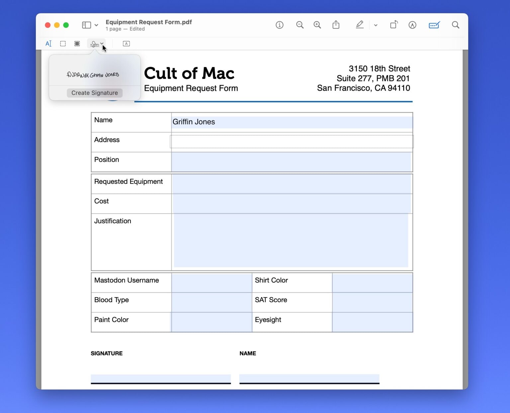510x413 pixels.
Task: Rotate the page
Action: 394,25
